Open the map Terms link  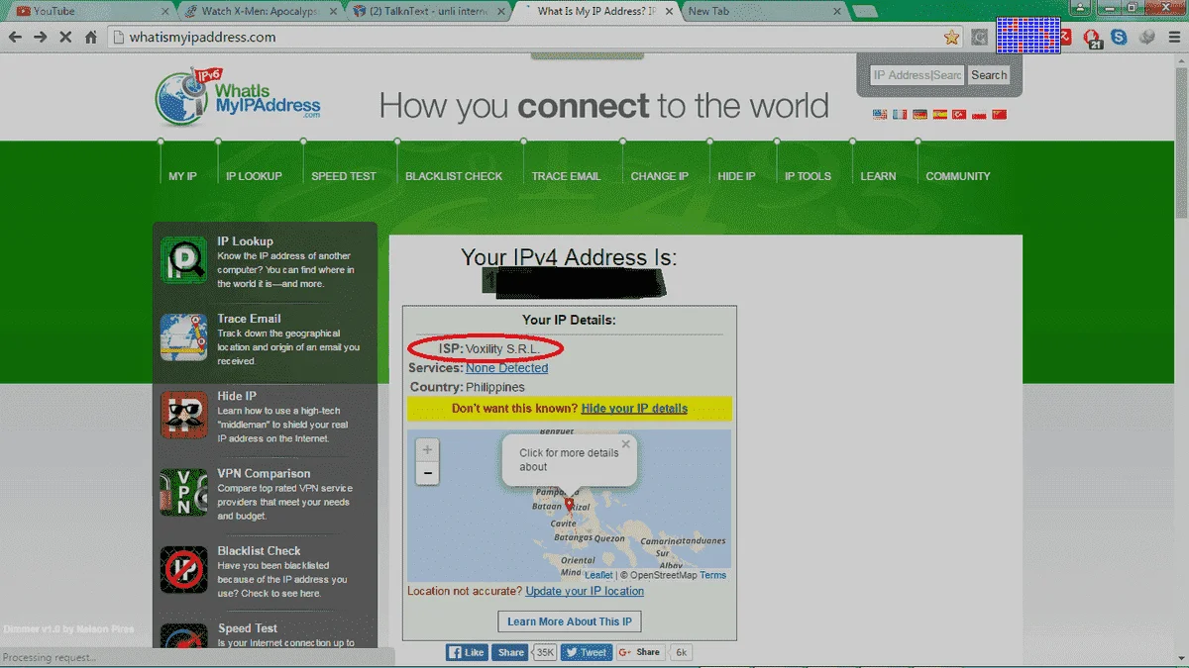(x=713, y=575)
